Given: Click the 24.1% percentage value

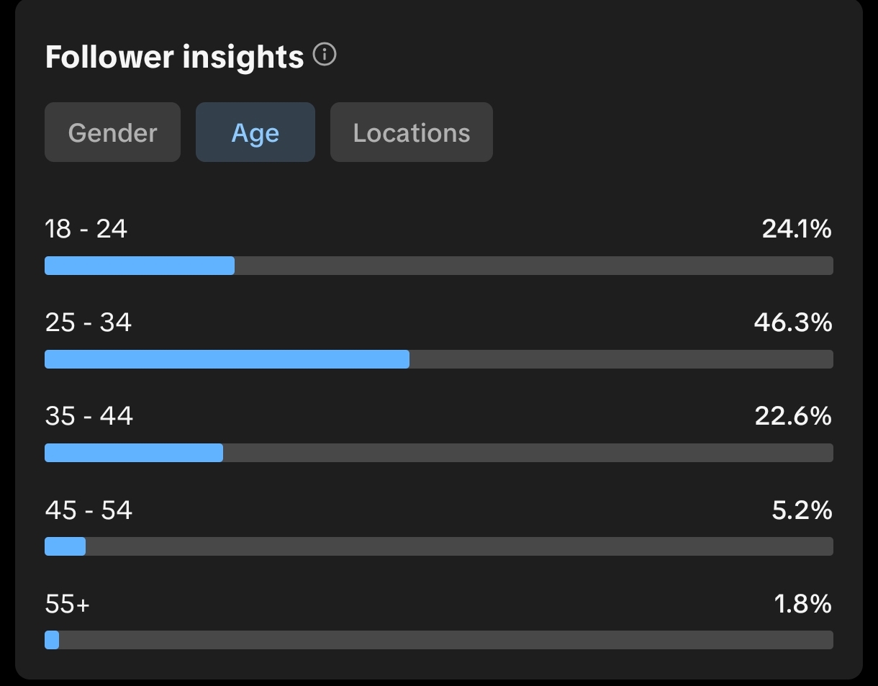Looking at the screenshot, I should (797, 229).
